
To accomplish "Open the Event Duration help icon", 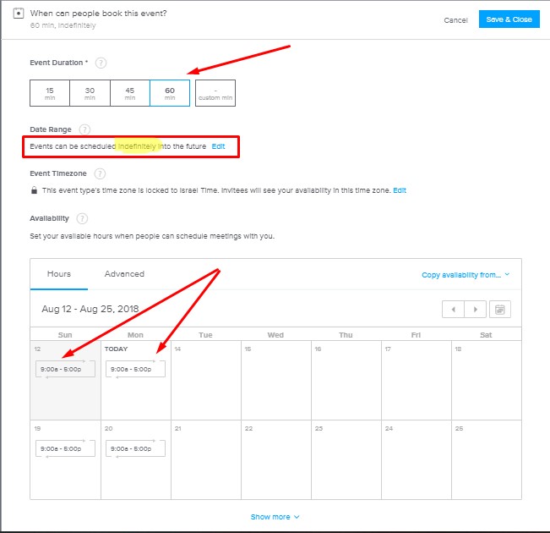I will click(x=101, y=63).
